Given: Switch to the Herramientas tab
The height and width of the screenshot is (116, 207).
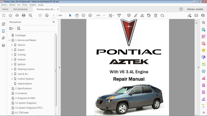Looking at the screenshot, I should [x=20, y=9].
